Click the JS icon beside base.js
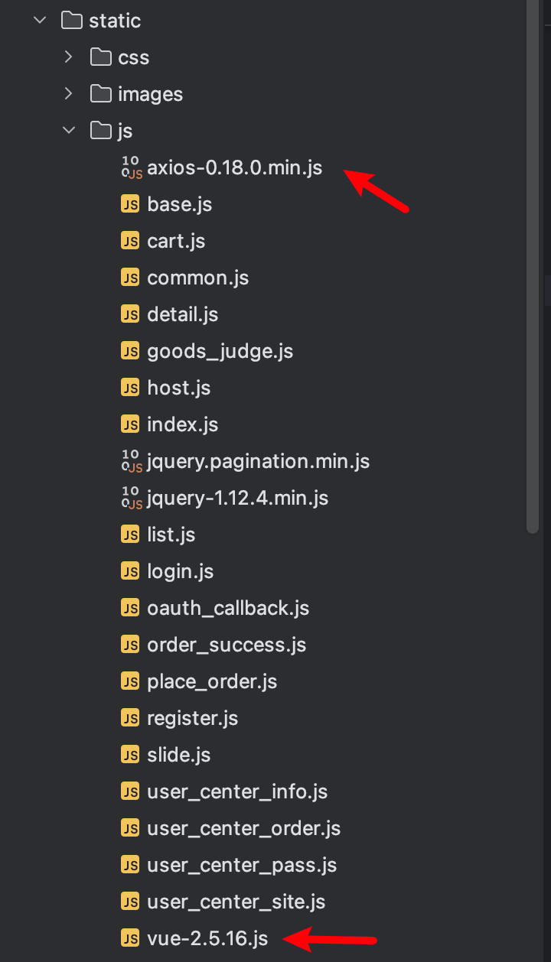 131,204
